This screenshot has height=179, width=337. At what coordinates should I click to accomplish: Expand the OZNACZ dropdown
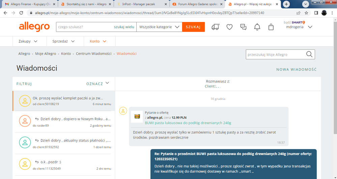pos(98,83)
